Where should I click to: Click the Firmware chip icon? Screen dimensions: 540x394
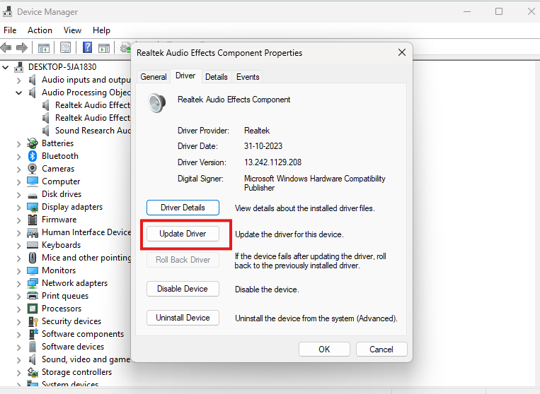click(33, 220)
